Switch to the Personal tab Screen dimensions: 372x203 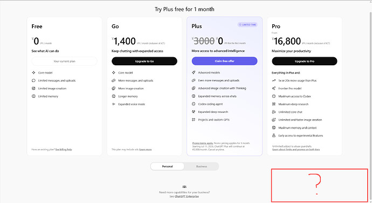(167, 166)
